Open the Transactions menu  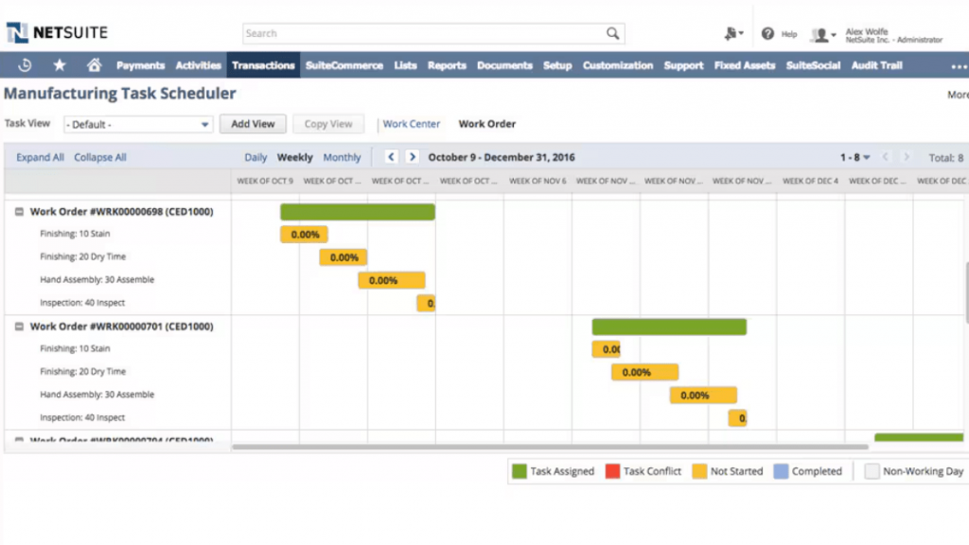263,65
